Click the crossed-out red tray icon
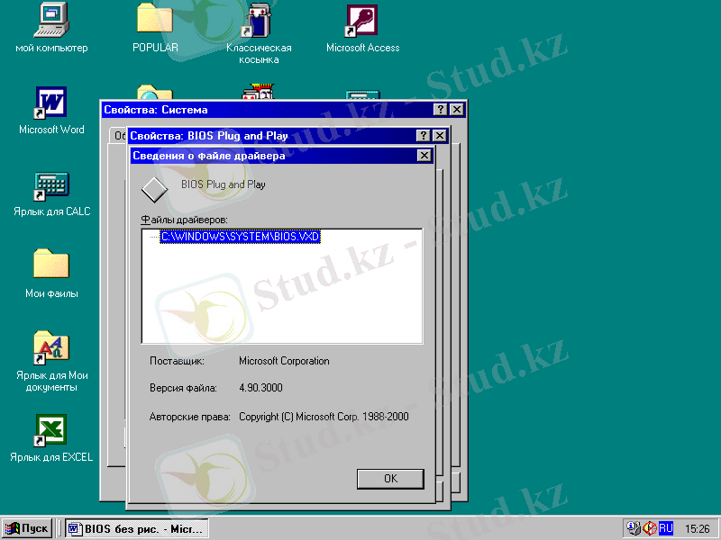Image resolution: width=721 pixels, height=540 pixels. pos(650,528)
